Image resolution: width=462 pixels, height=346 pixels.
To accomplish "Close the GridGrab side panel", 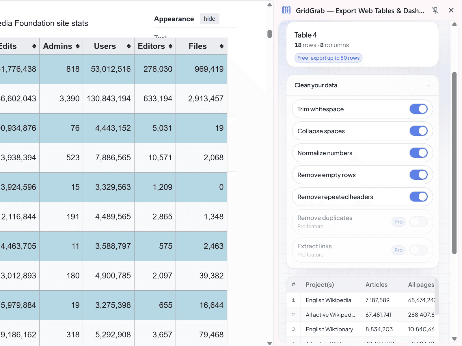I will point(451,10).
